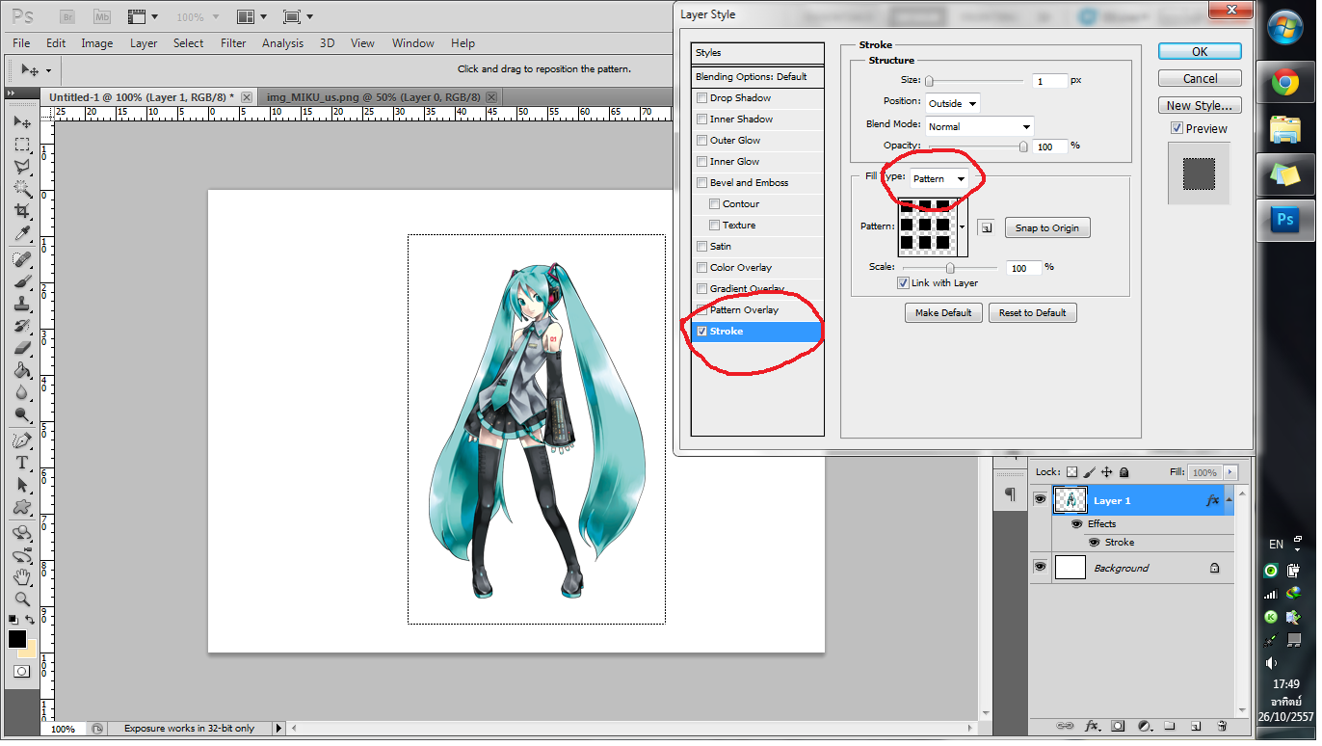Click the Add Layer Mask icon

(1119, 726)
